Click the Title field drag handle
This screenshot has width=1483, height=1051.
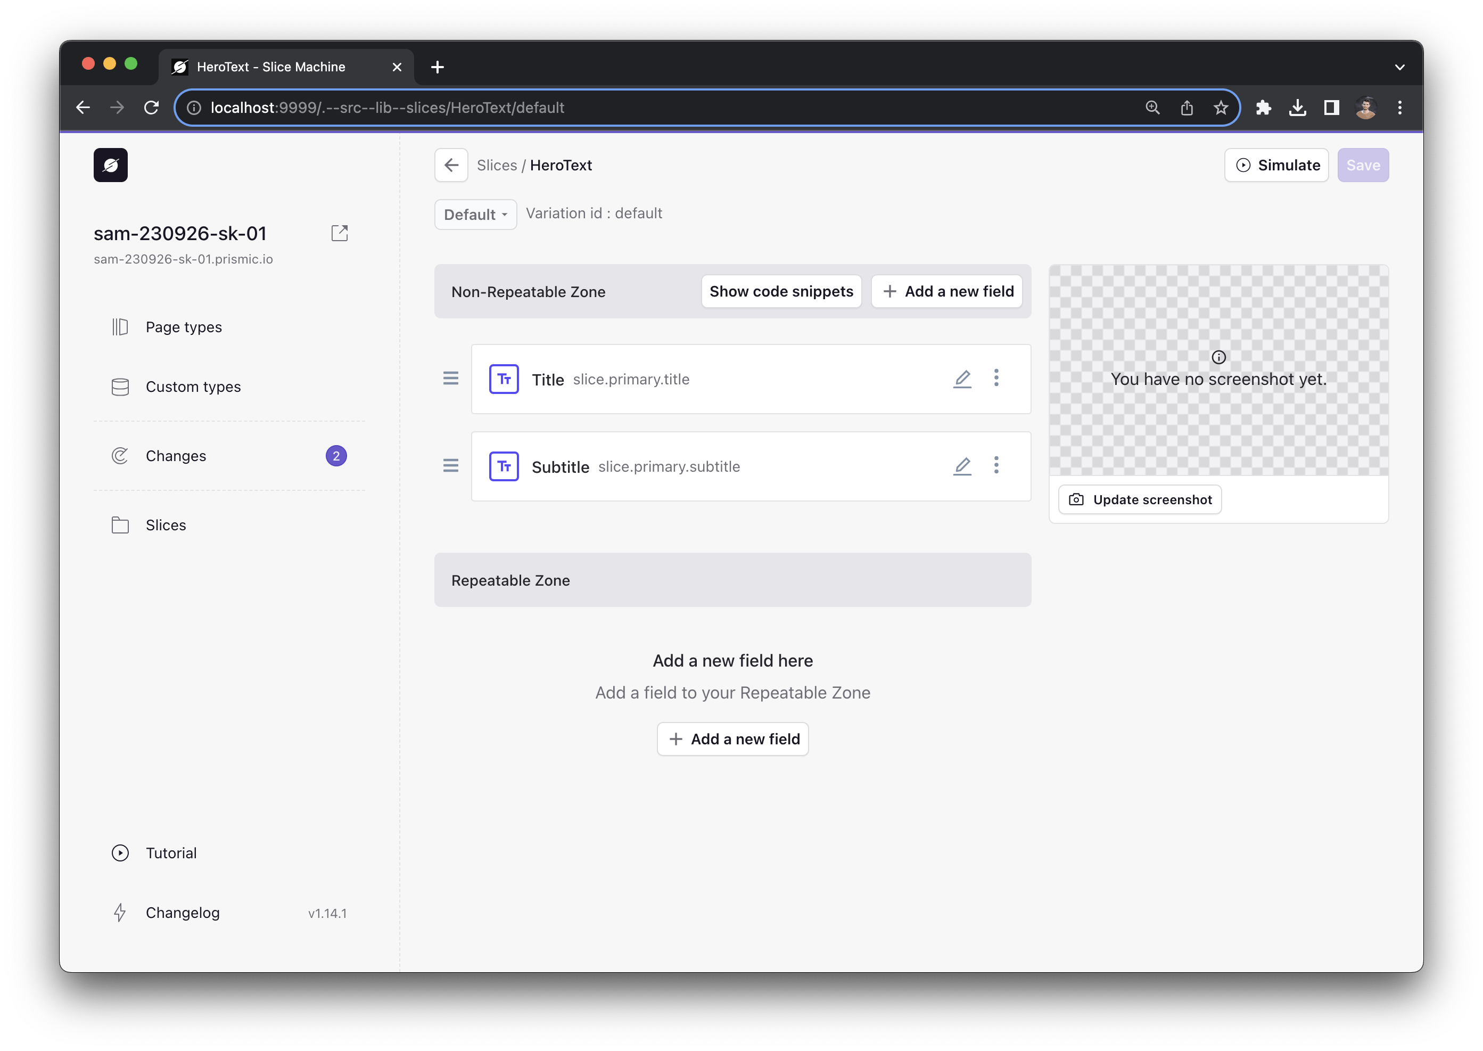450,379
